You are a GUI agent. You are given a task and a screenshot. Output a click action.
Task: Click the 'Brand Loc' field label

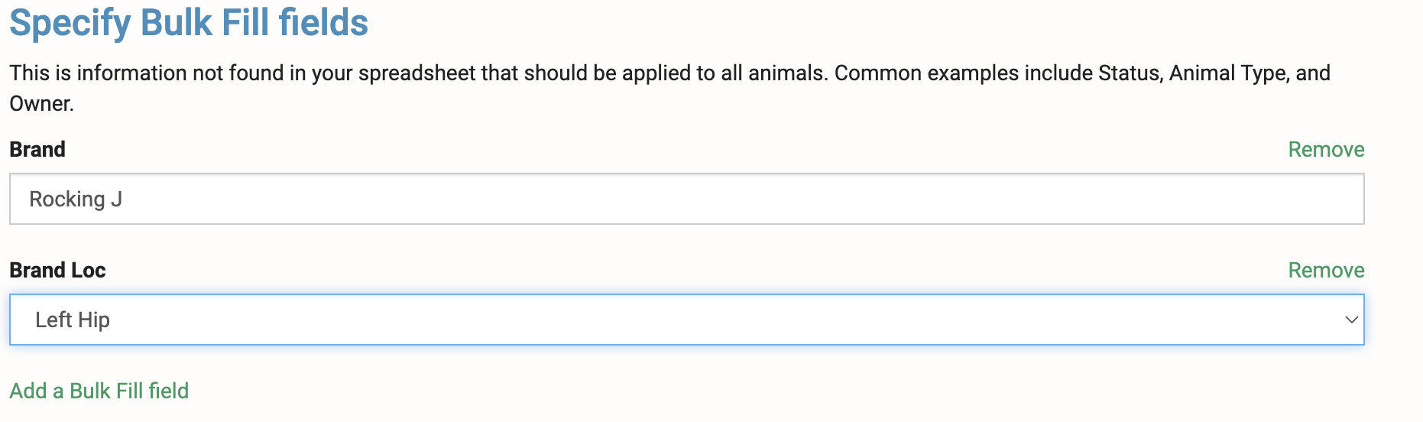point(57,270)
